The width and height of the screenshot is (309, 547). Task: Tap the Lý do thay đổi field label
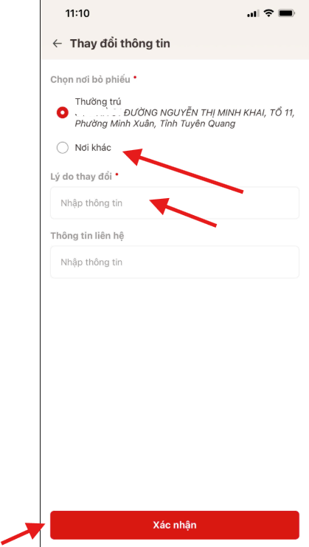point(81,177)
